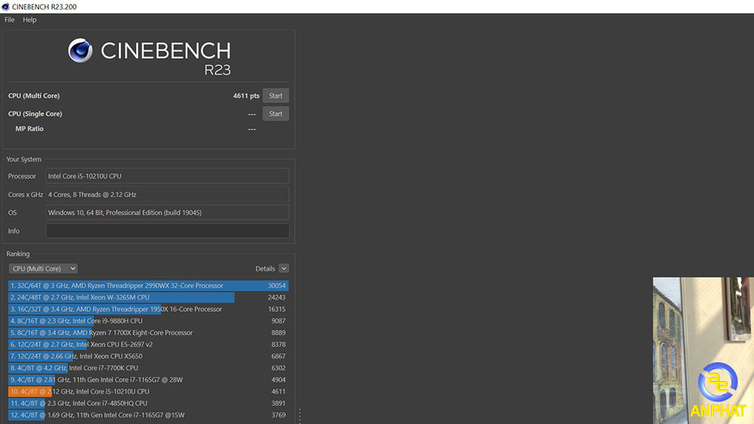Click the rendered scene preview thumbnail

703,350
